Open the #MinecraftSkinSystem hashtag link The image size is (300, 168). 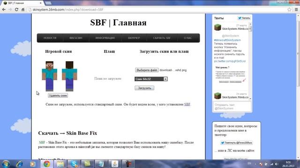[227, 40]
